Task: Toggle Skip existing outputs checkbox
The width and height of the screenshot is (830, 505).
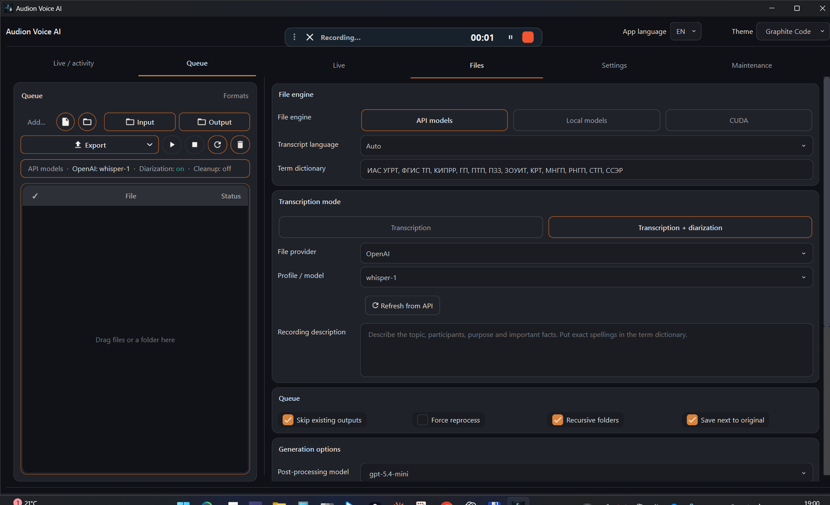Action: coord(288,420)
